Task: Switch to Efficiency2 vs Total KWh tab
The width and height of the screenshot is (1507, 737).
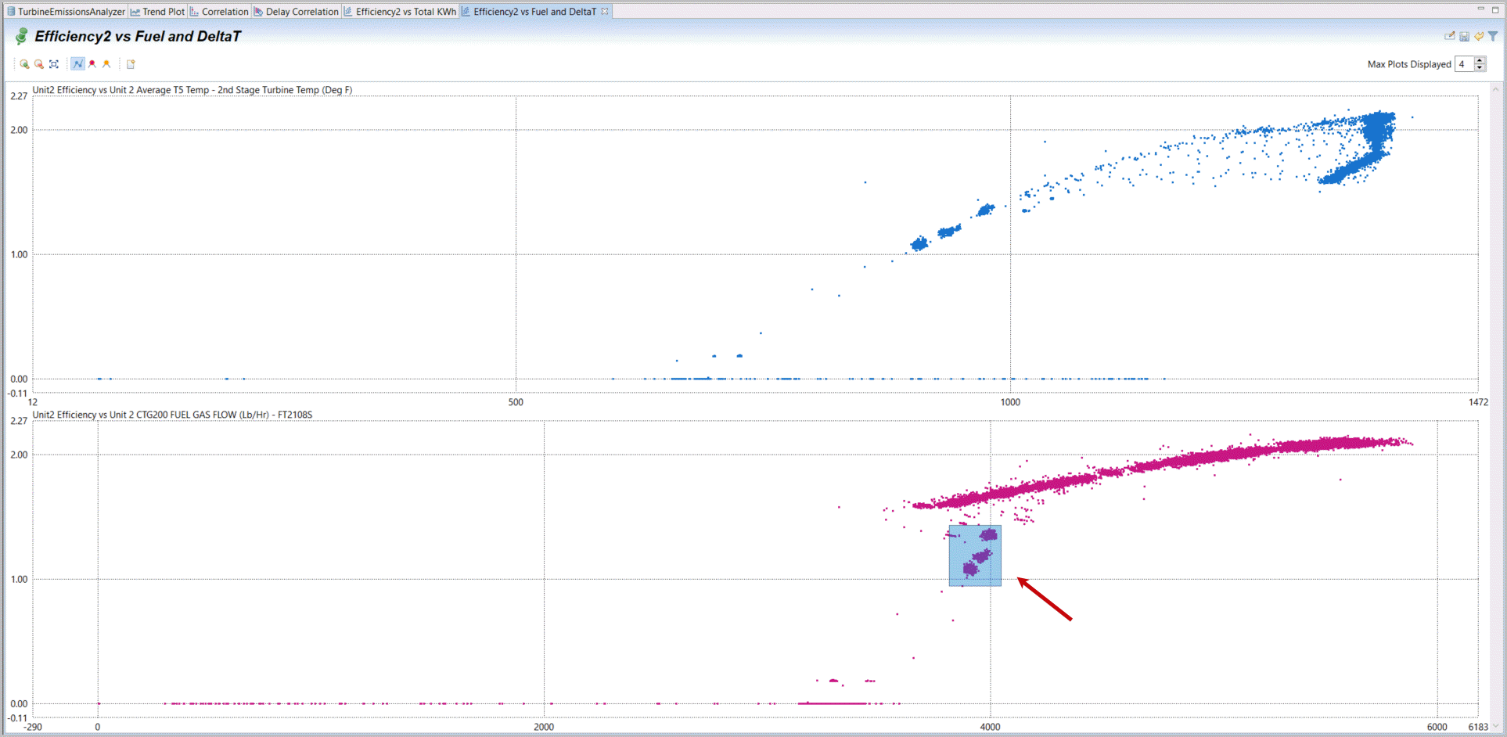Action: coord(405,12)
